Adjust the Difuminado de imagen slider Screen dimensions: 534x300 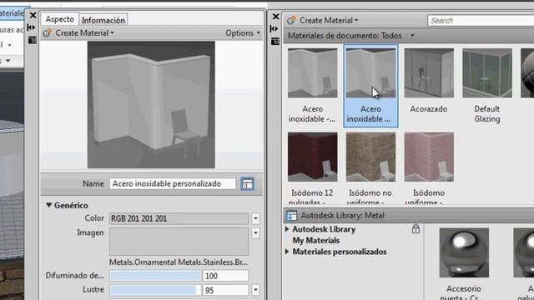pyautogui.click(x=155, y=276)
